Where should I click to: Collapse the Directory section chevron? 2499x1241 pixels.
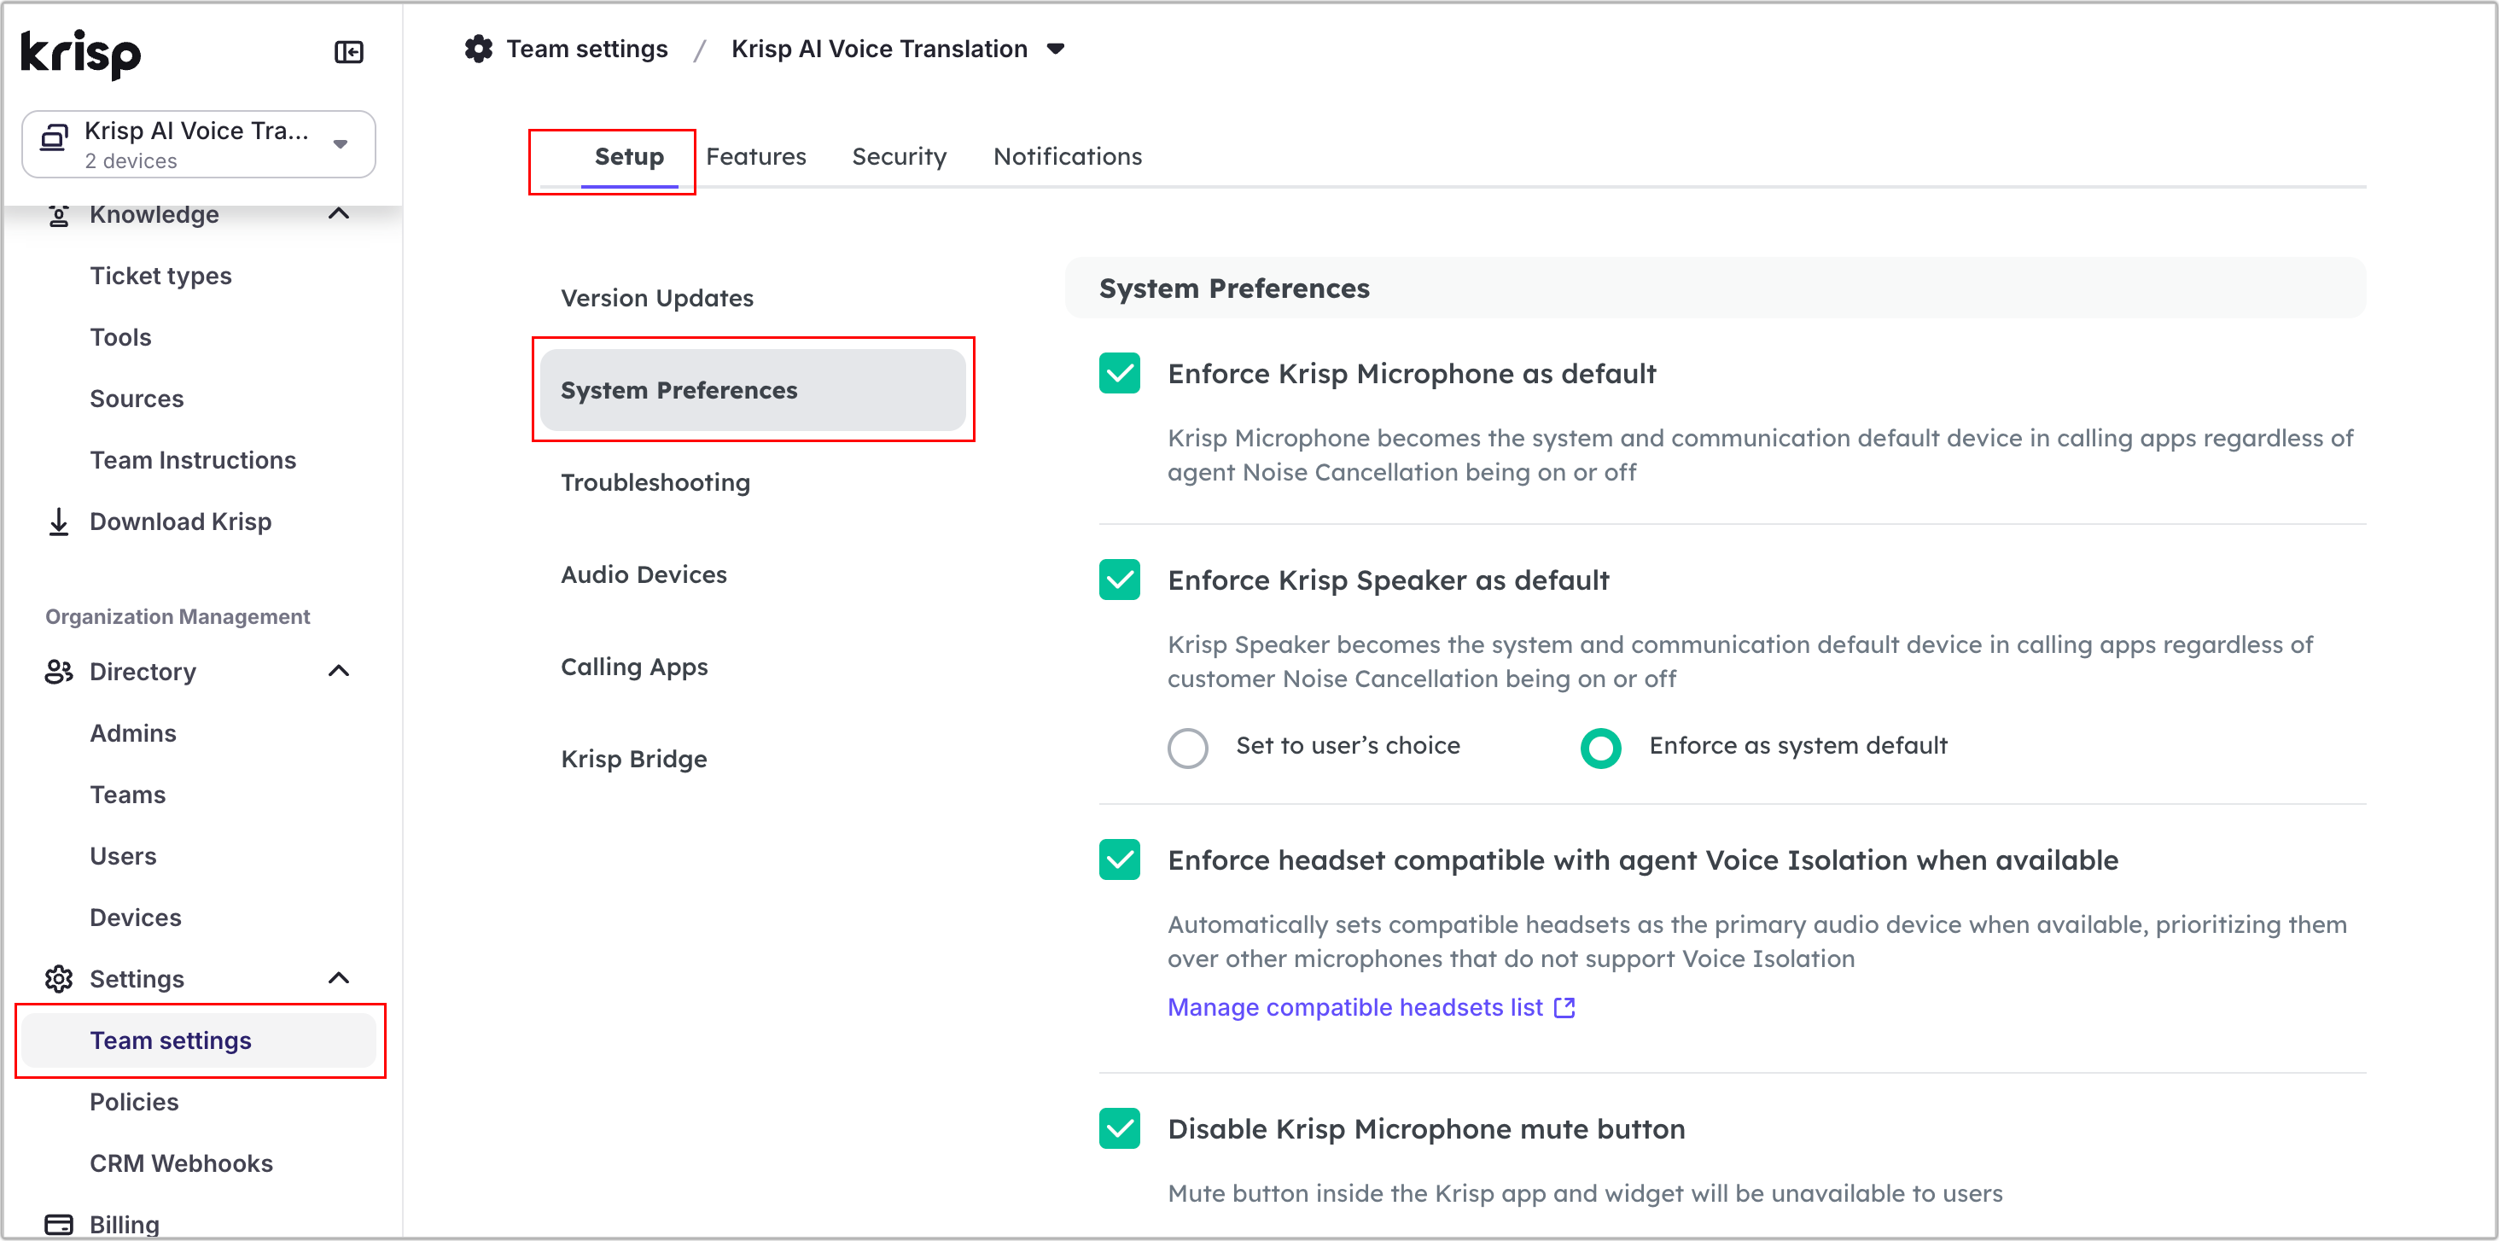(x=339, y=672)
